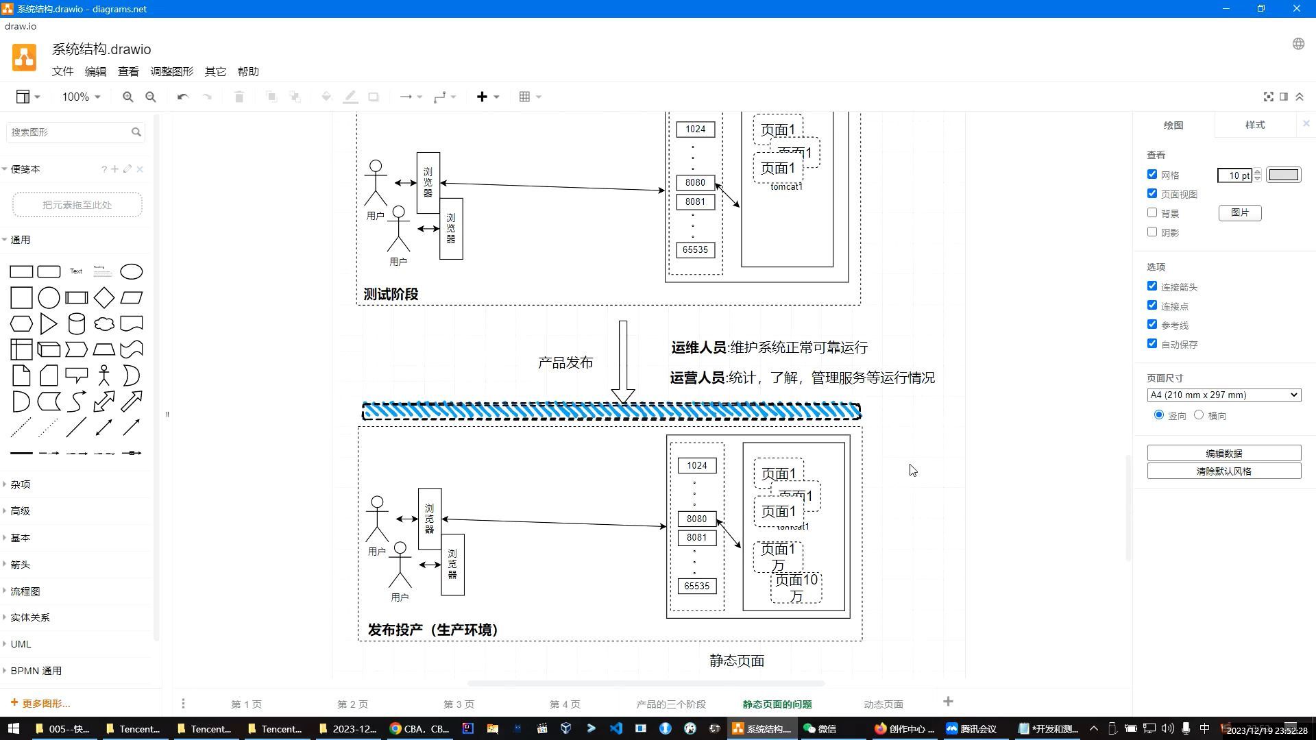Image resolution: width=1316 pixels, height=740 pixels.
Task: Click the 图片 background image button
Action: coord(1240,212)
